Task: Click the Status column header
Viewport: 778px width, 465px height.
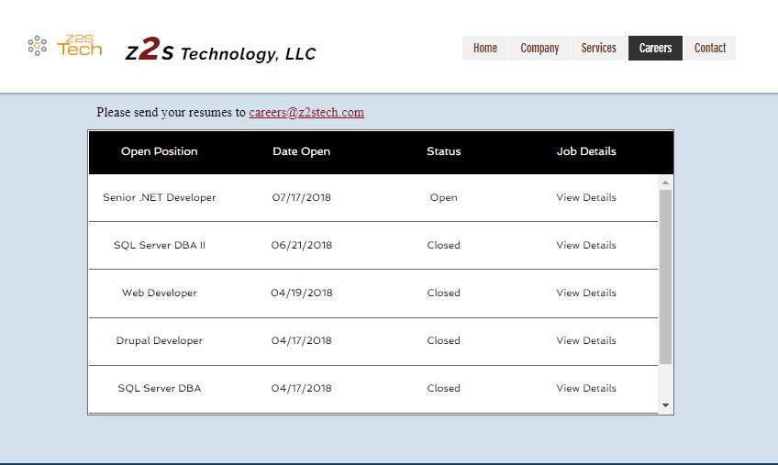Action: [x=443, y=151]
